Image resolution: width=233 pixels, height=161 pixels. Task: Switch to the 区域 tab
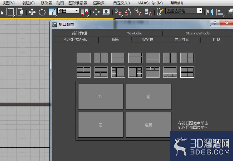[217, 40]
